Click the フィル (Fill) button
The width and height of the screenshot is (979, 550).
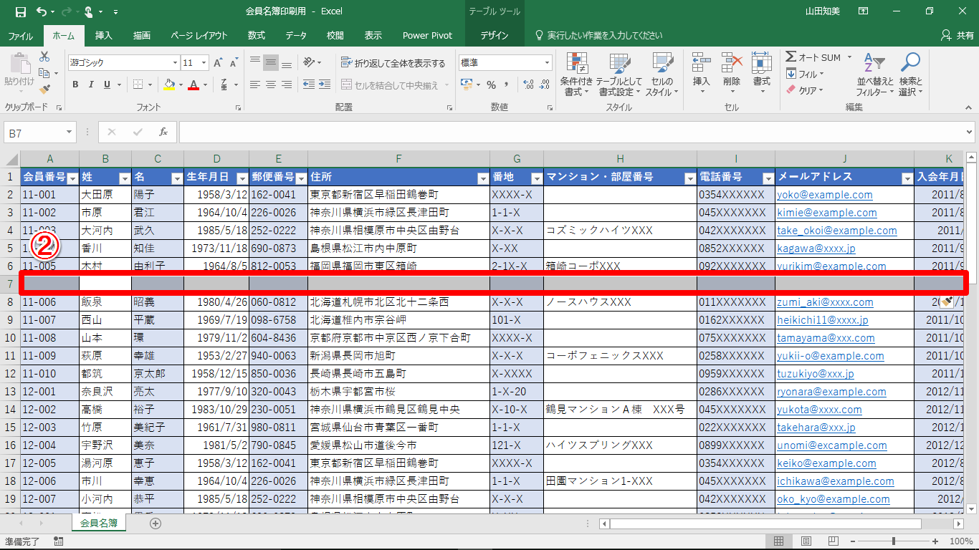pos(804,74)
